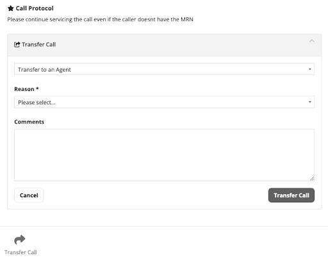Click the curved arrow Transfer Call icon at bottom

(x=20, y=240)
